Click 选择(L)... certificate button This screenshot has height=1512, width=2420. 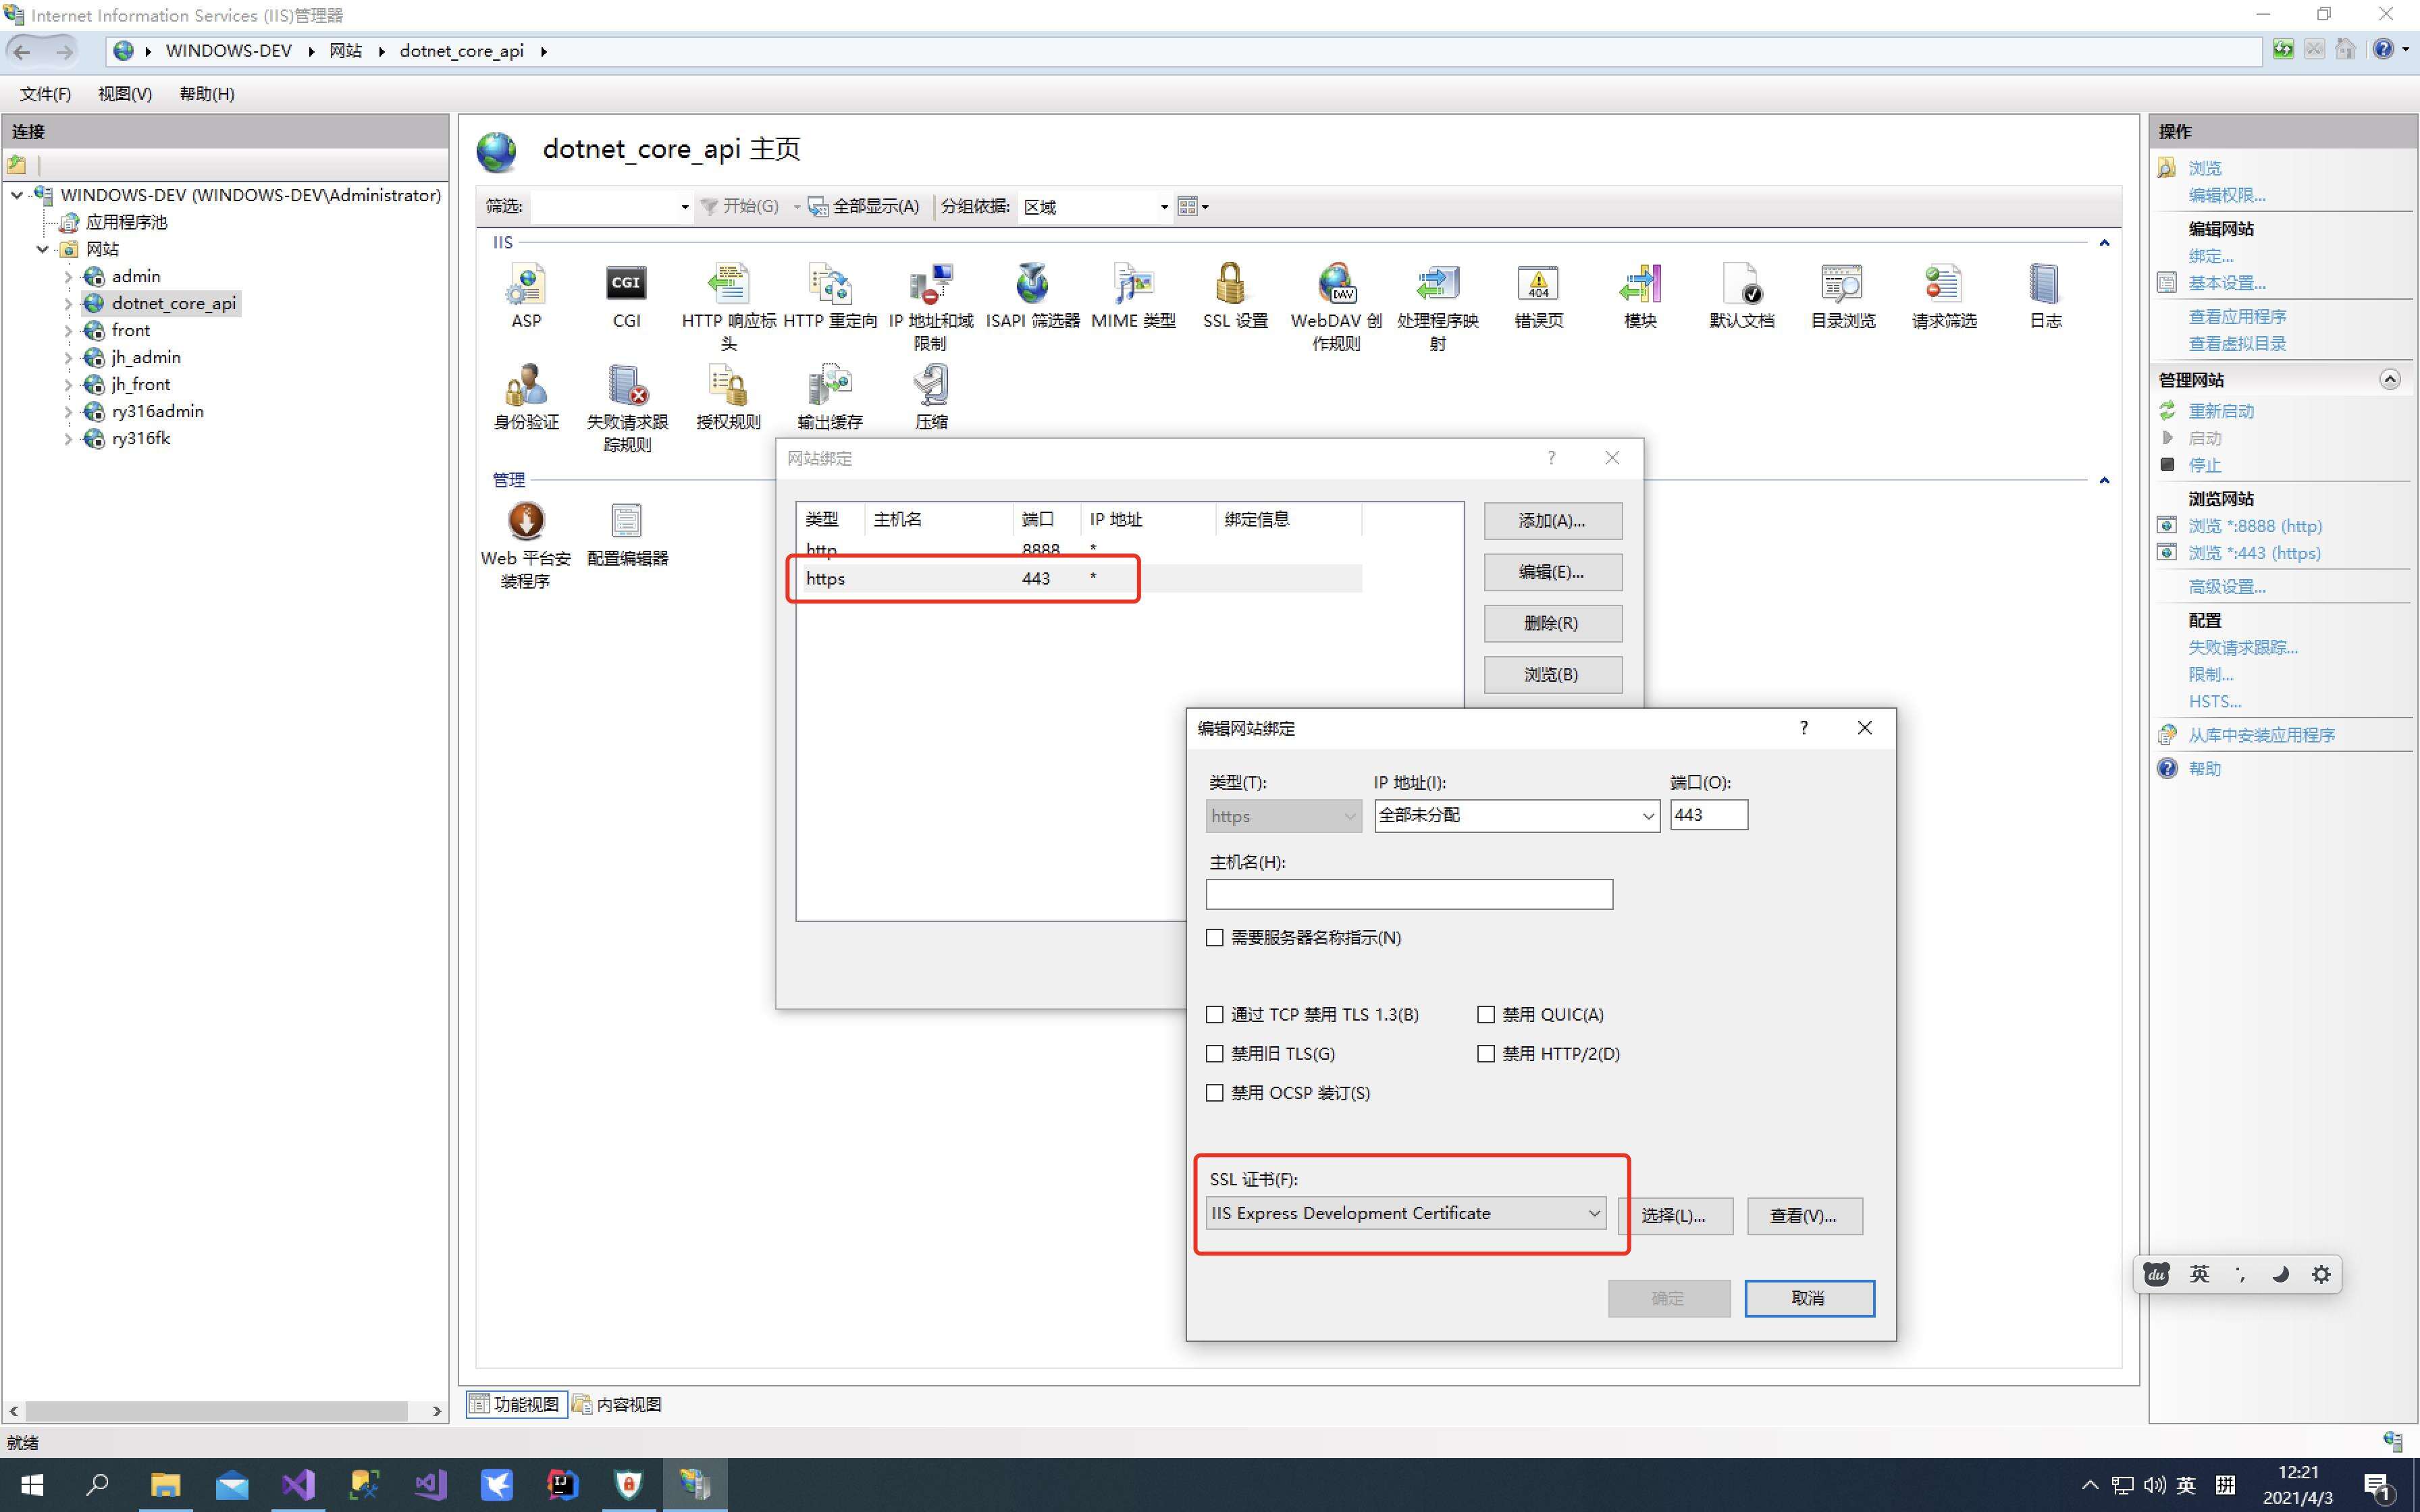[1675, 1216]
